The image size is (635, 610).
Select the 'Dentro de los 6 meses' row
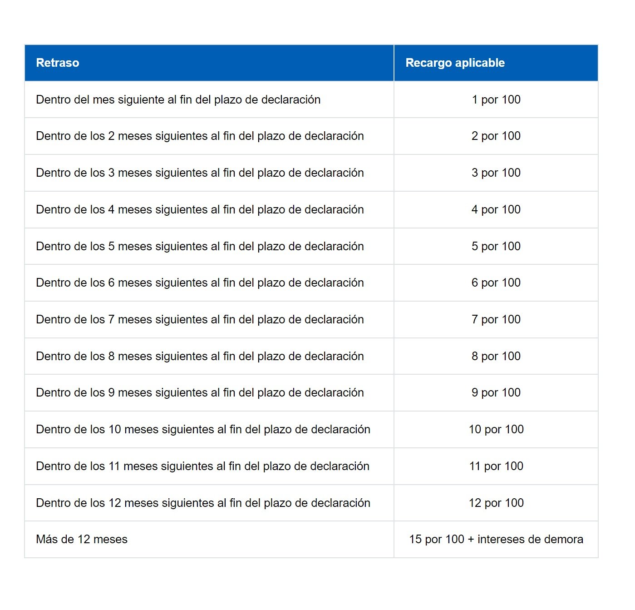coord(200,283)
